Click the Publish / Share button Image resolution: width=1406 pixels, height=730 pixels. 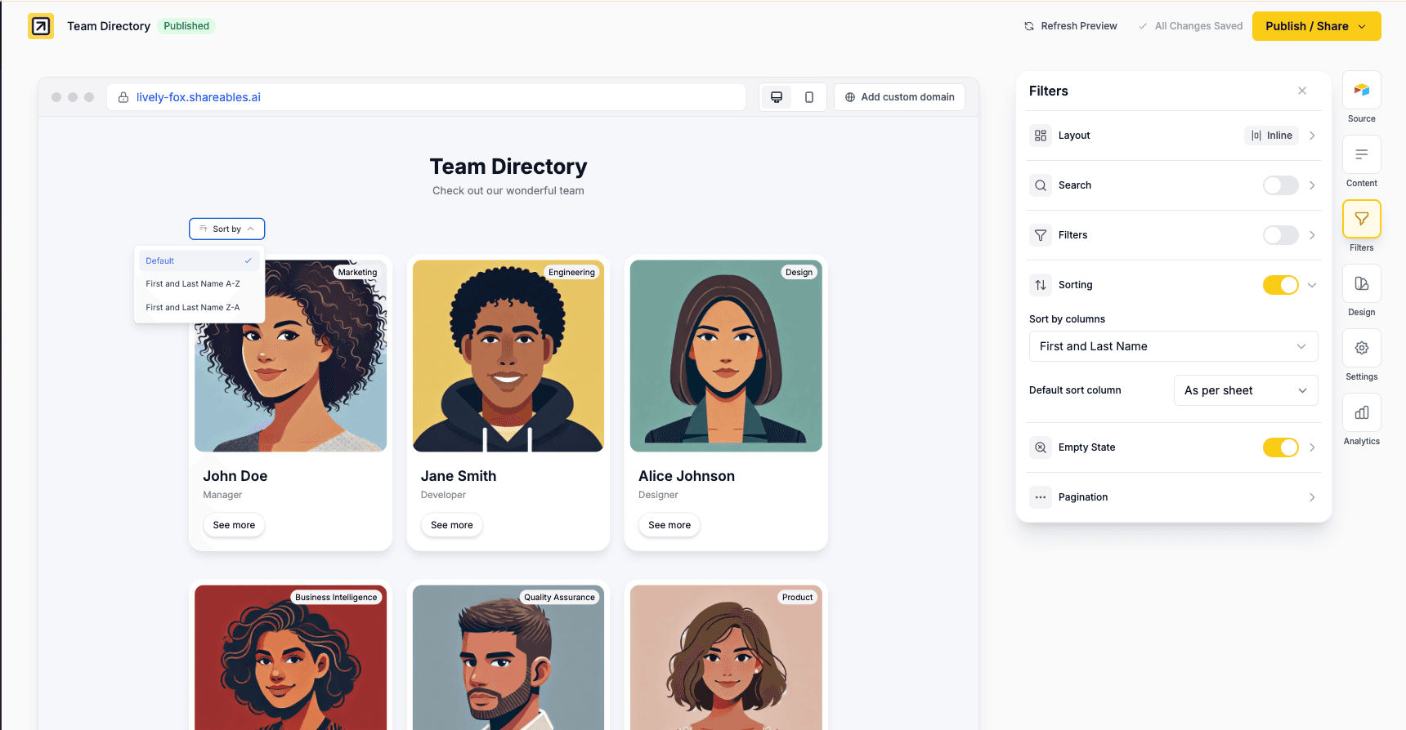point(1315,26)
